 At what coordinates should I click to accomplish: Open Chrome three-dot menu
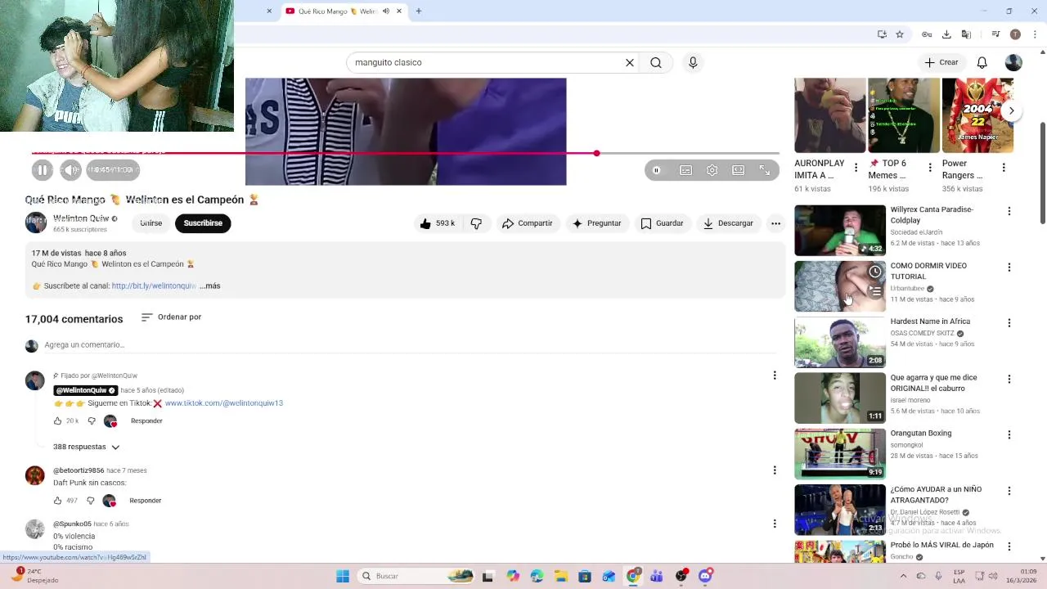1035,34
